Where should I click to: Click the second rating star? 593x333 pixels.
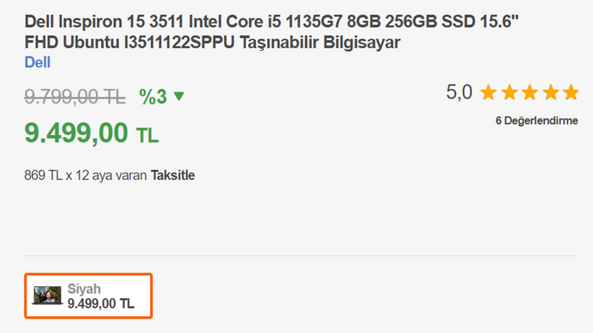pyautogui.click(x=509, y=92)
